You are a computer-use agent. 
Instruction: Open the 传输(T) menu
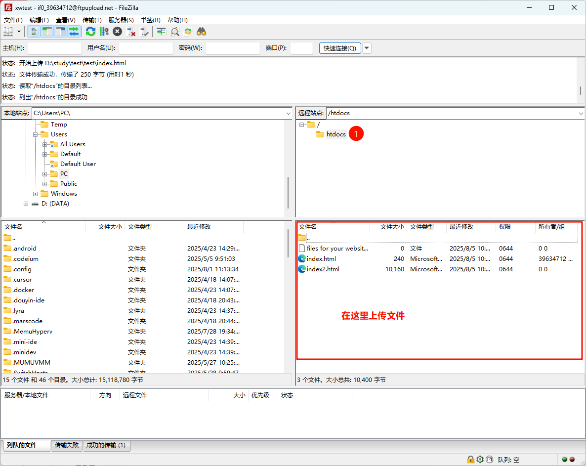92,20
